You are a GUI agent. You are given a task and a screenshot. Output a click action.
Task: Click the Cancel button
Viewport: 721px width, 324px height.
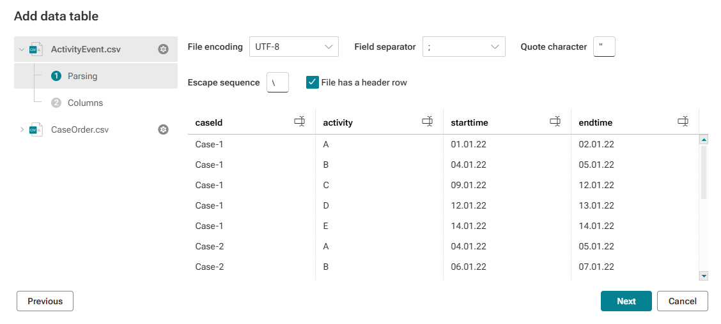click(683, 301)
